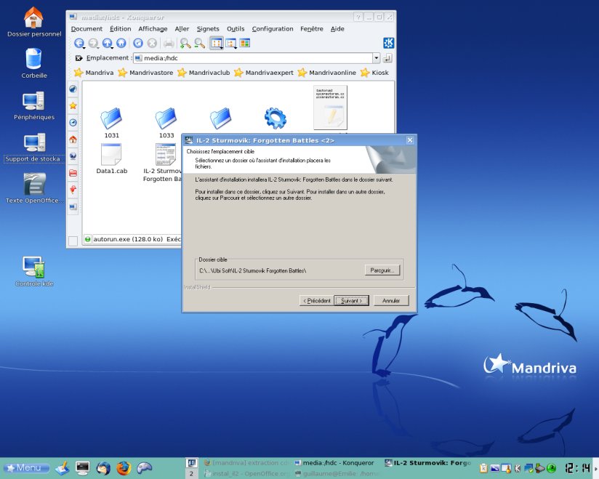The image size is (599, 479).
Task: Open the Outils menu
Action: click(236, 28)
